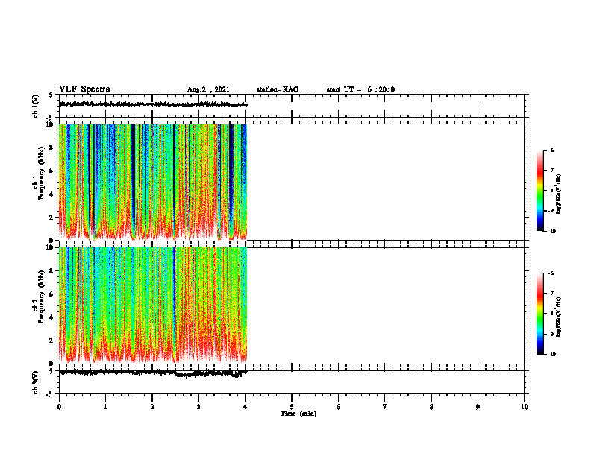This screenshot has width=591, height=456.
Task: Click the start UT = 6:20:0 text
Action: (360, 89)
